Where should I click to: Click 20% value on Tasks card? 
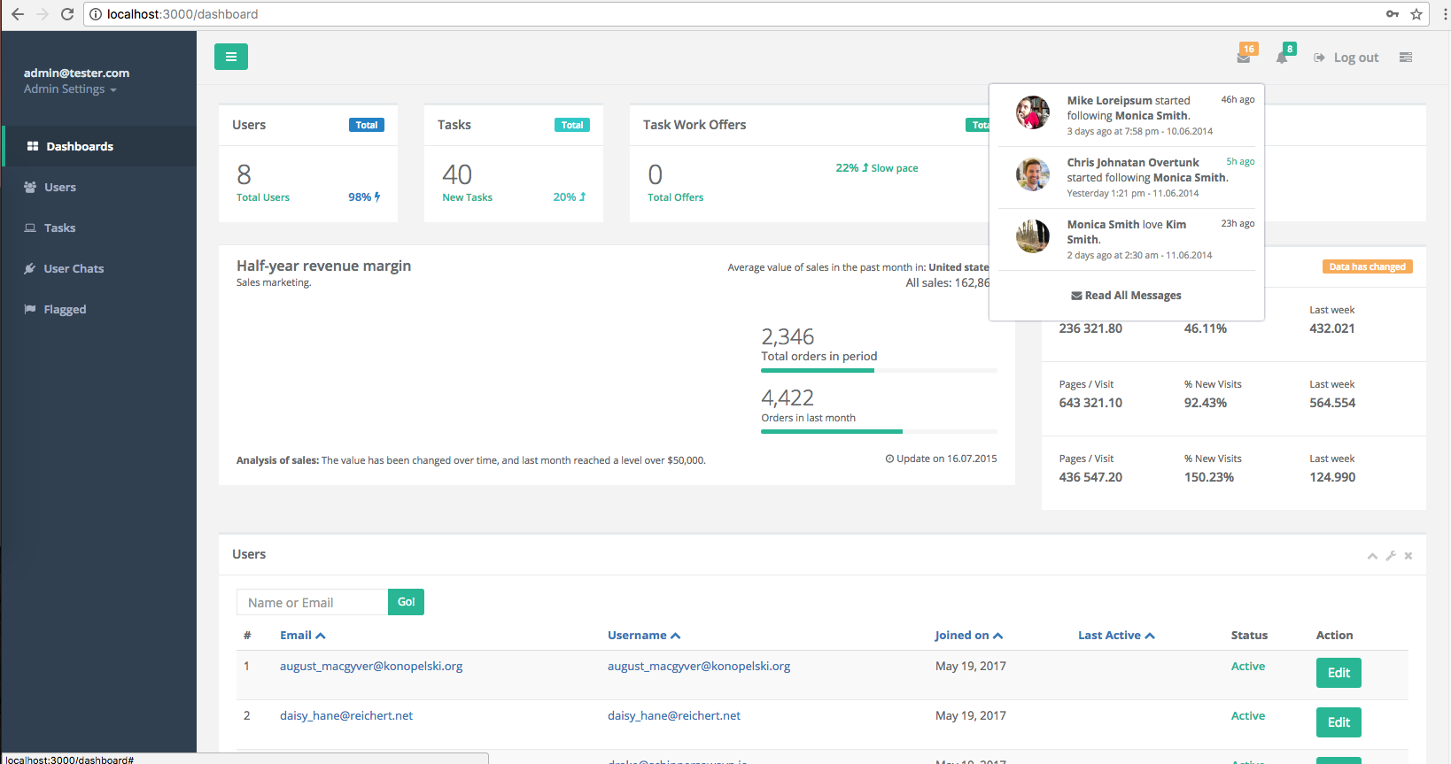[x=570, y=197]
